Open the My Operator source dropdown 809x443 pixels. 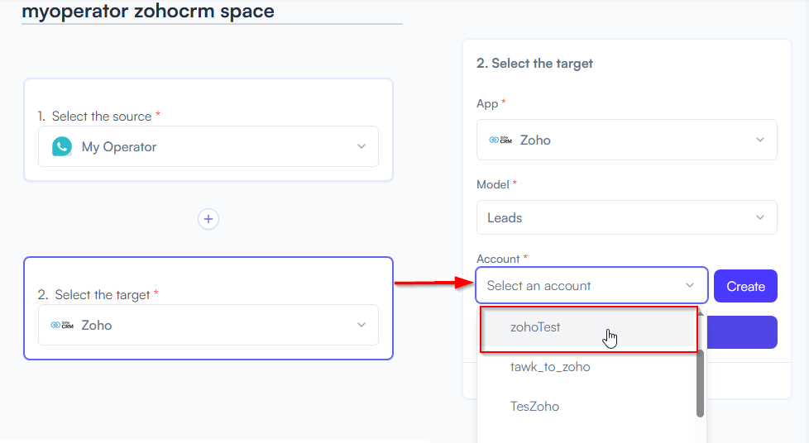pos(208,146)
